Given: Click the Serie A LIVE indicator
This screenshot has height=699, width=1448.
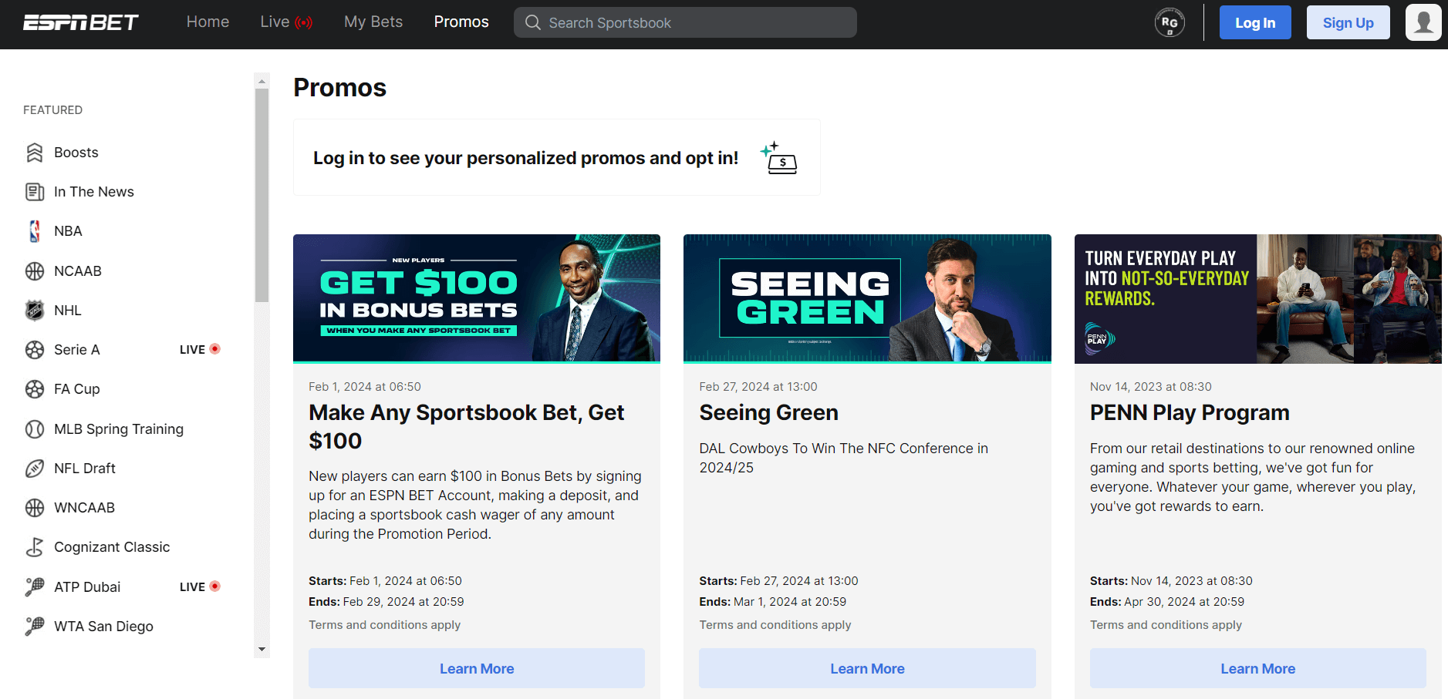Looking at the screenshot, I should pyautogui.click(x=200, y=350).
